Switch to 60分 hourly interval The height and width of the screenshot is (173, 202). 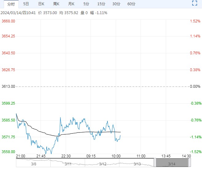point(131,4)
